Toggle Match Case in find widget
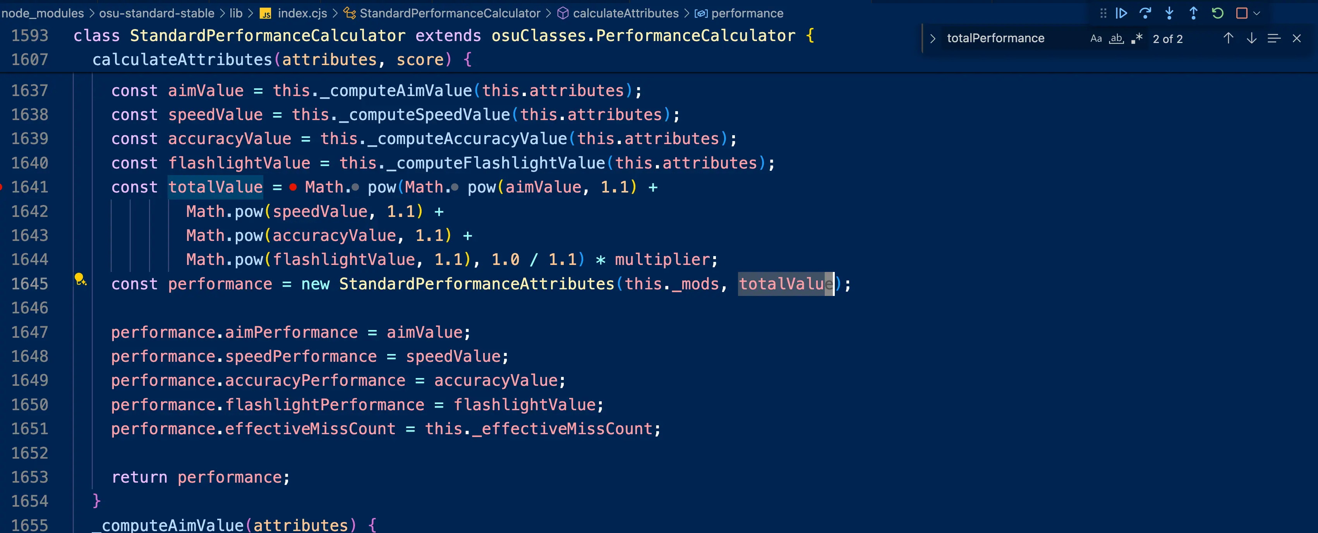This screenshot has width=1318, height=533. pos(1095,38)
